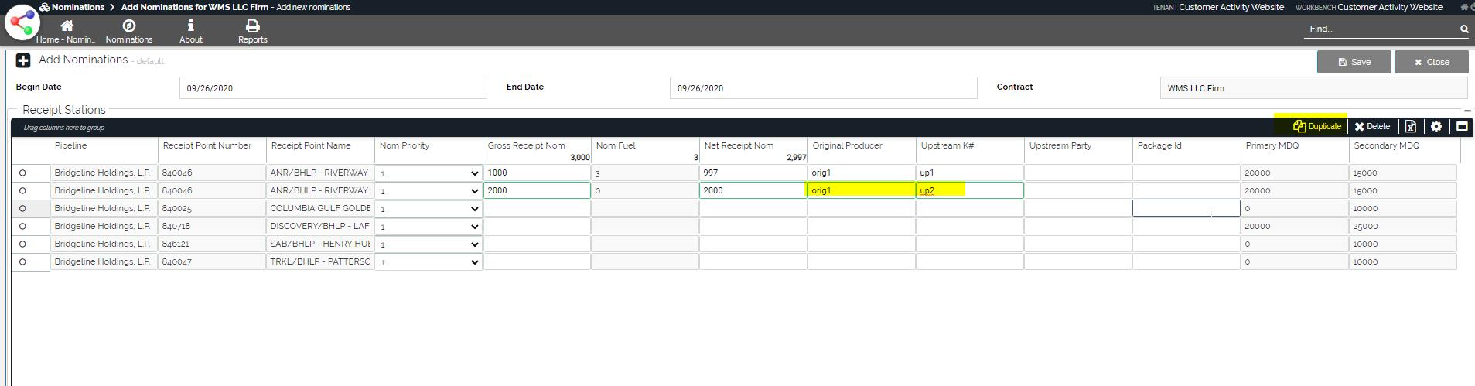The width and height of the screenshot is (1475, 386).
Task: Select the COLUMBIA GULF row radio button
Action: click(22, 209)
